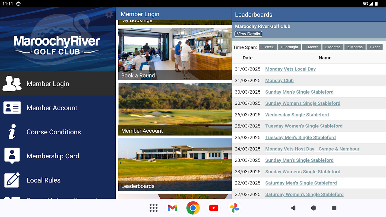Tap the Local Rules pencil icon
386x217 pixels.
(12, 180)
